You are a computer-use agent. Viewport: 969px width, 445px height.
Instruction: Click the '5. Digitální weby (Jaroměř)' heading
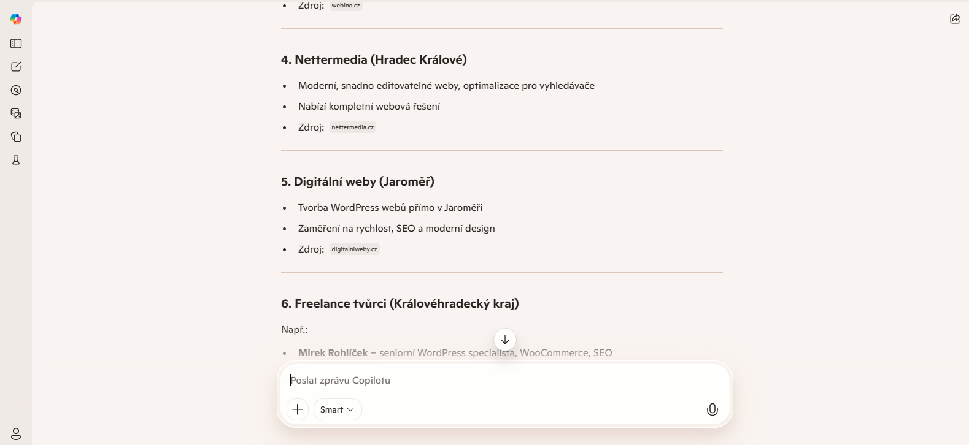pyautogui.click(x=358, y=181)
